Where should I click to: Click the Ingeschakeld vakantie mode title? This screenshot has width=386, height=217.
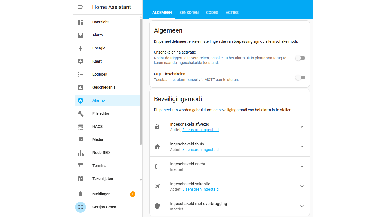point(190,184)
